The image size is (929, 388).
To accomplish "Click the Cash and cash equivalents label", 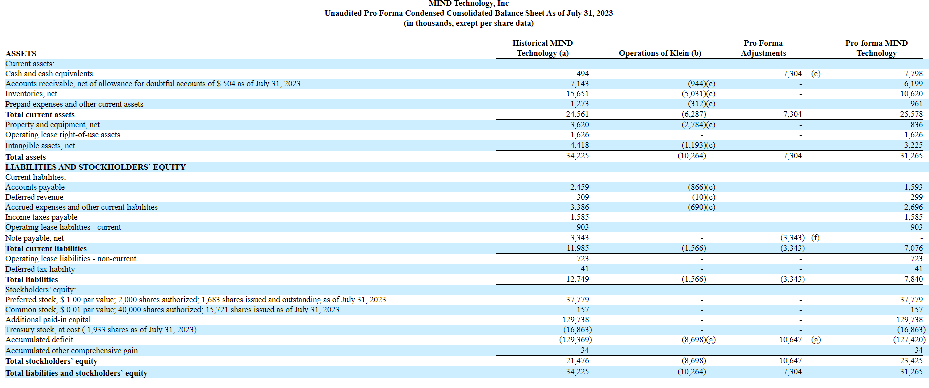I will pos(49,74).
